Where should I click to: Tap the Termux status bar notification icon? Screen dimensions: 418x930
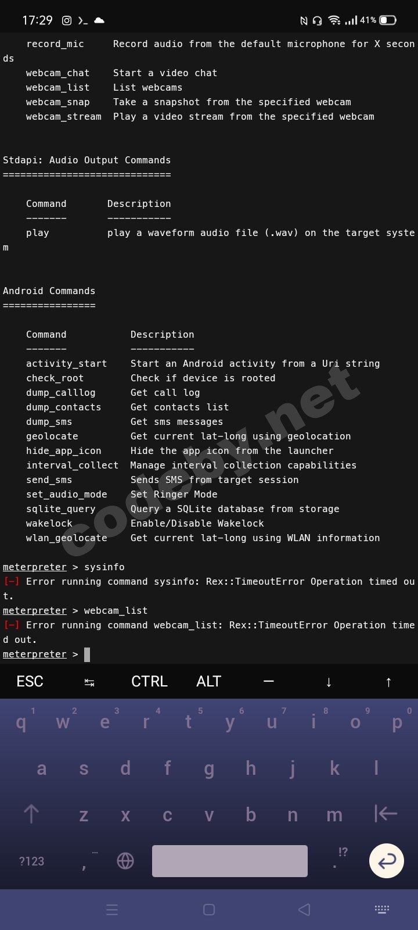point(83,20)
